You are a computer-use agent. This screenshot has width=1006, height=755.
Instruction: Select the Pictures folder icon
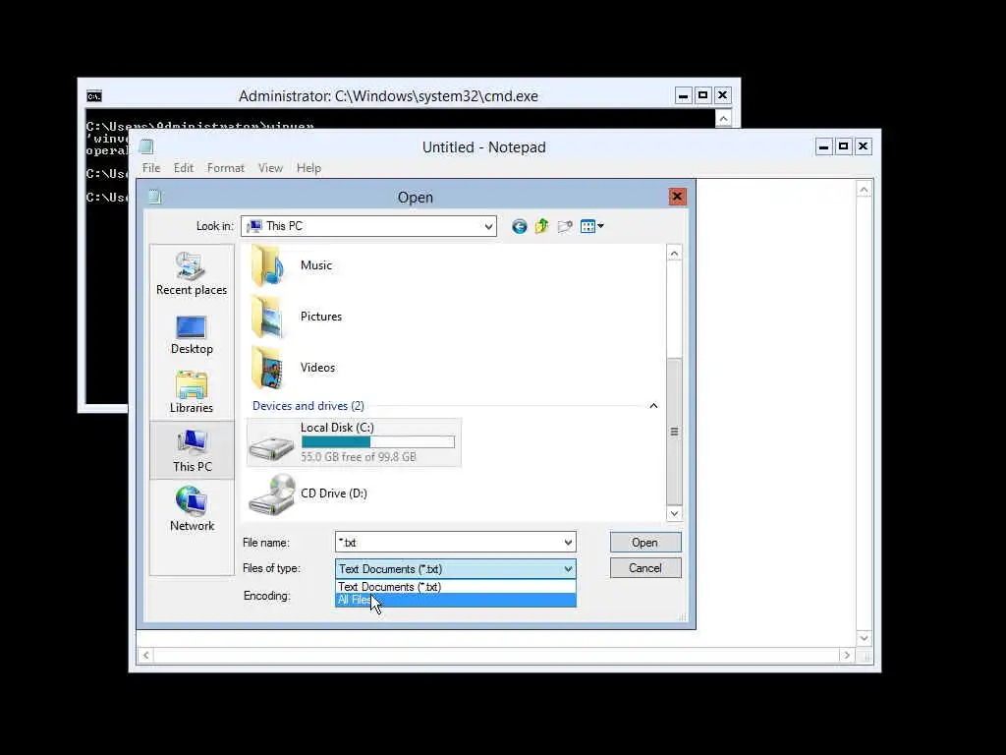point(268,316)
